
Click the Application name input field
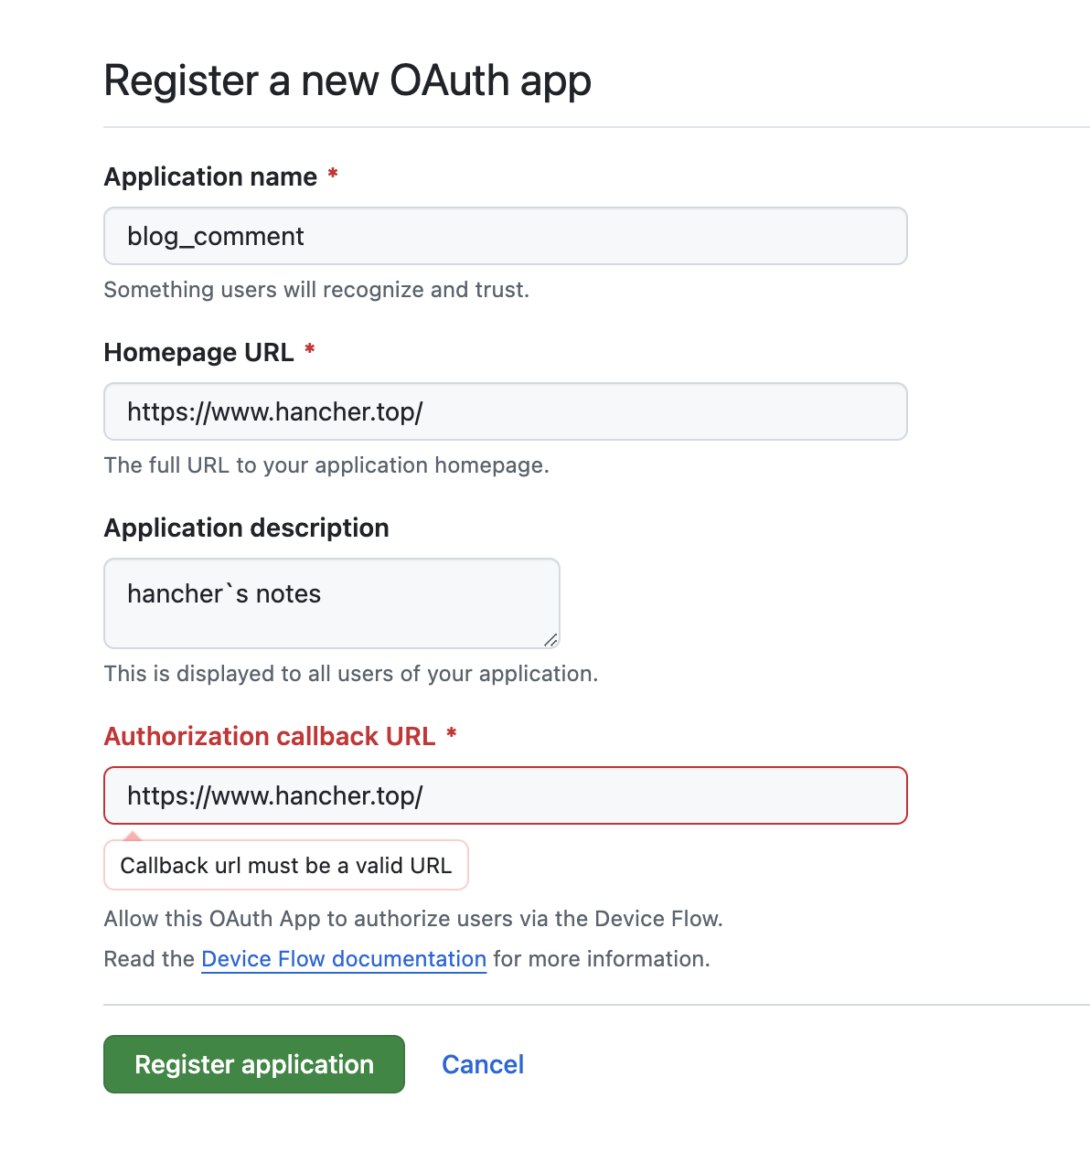[505, 236]
